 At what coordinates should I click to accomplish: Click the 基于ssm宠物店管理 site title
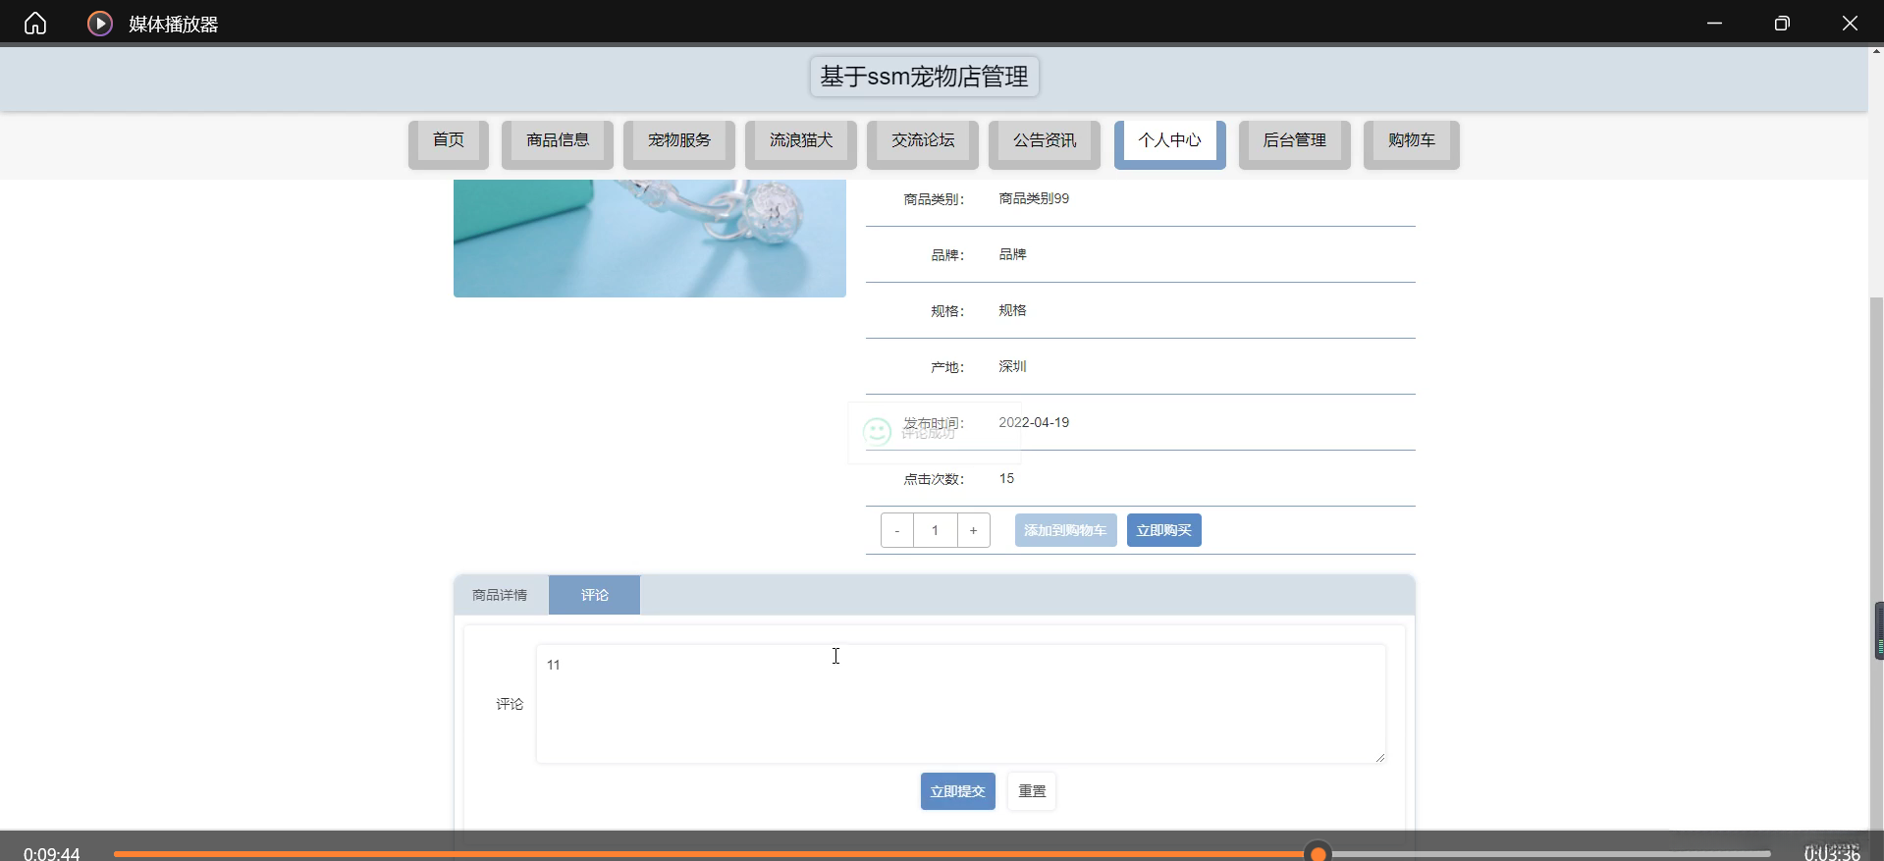tap(925, 77)
